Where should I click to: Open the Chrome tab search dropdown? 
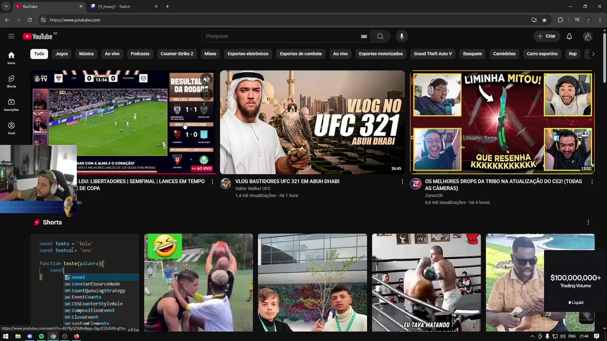pos(6,7)
